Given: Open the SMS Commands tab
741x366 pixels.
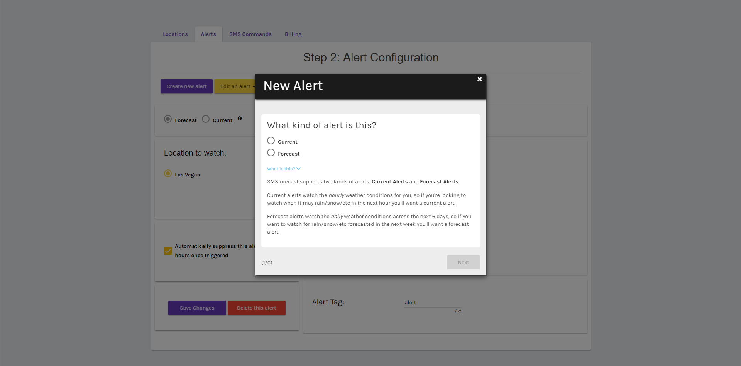Looking at the screenshot, I should pyautogui.click(x=250, y=34).
